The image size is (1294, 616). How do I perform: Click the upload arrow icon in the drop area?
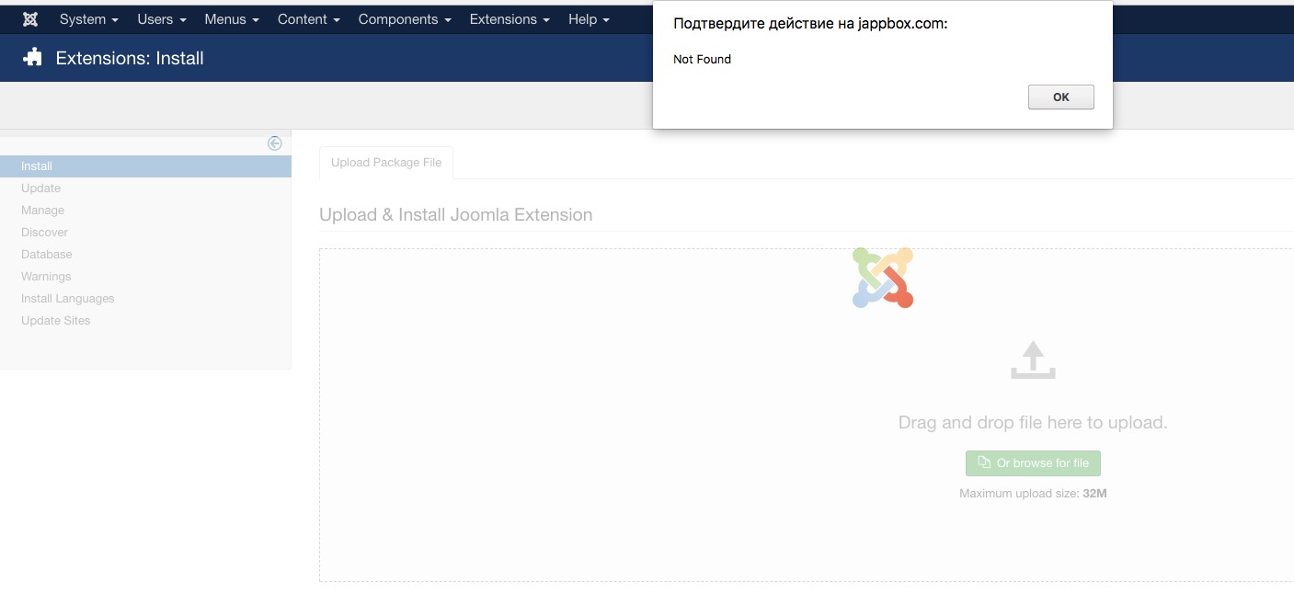click(1033, 359)
